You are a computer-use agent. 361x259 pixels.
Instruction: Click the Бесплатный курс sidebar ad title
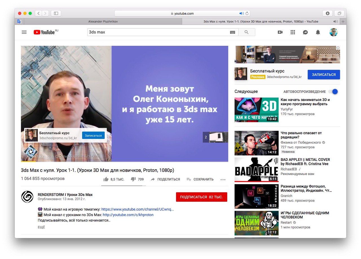tap(267, 71)
